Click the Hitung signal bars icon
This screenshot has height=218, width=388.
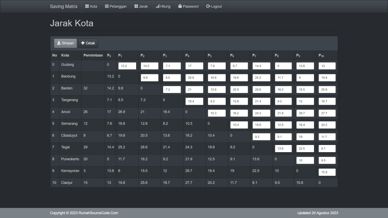click(157, 6)
